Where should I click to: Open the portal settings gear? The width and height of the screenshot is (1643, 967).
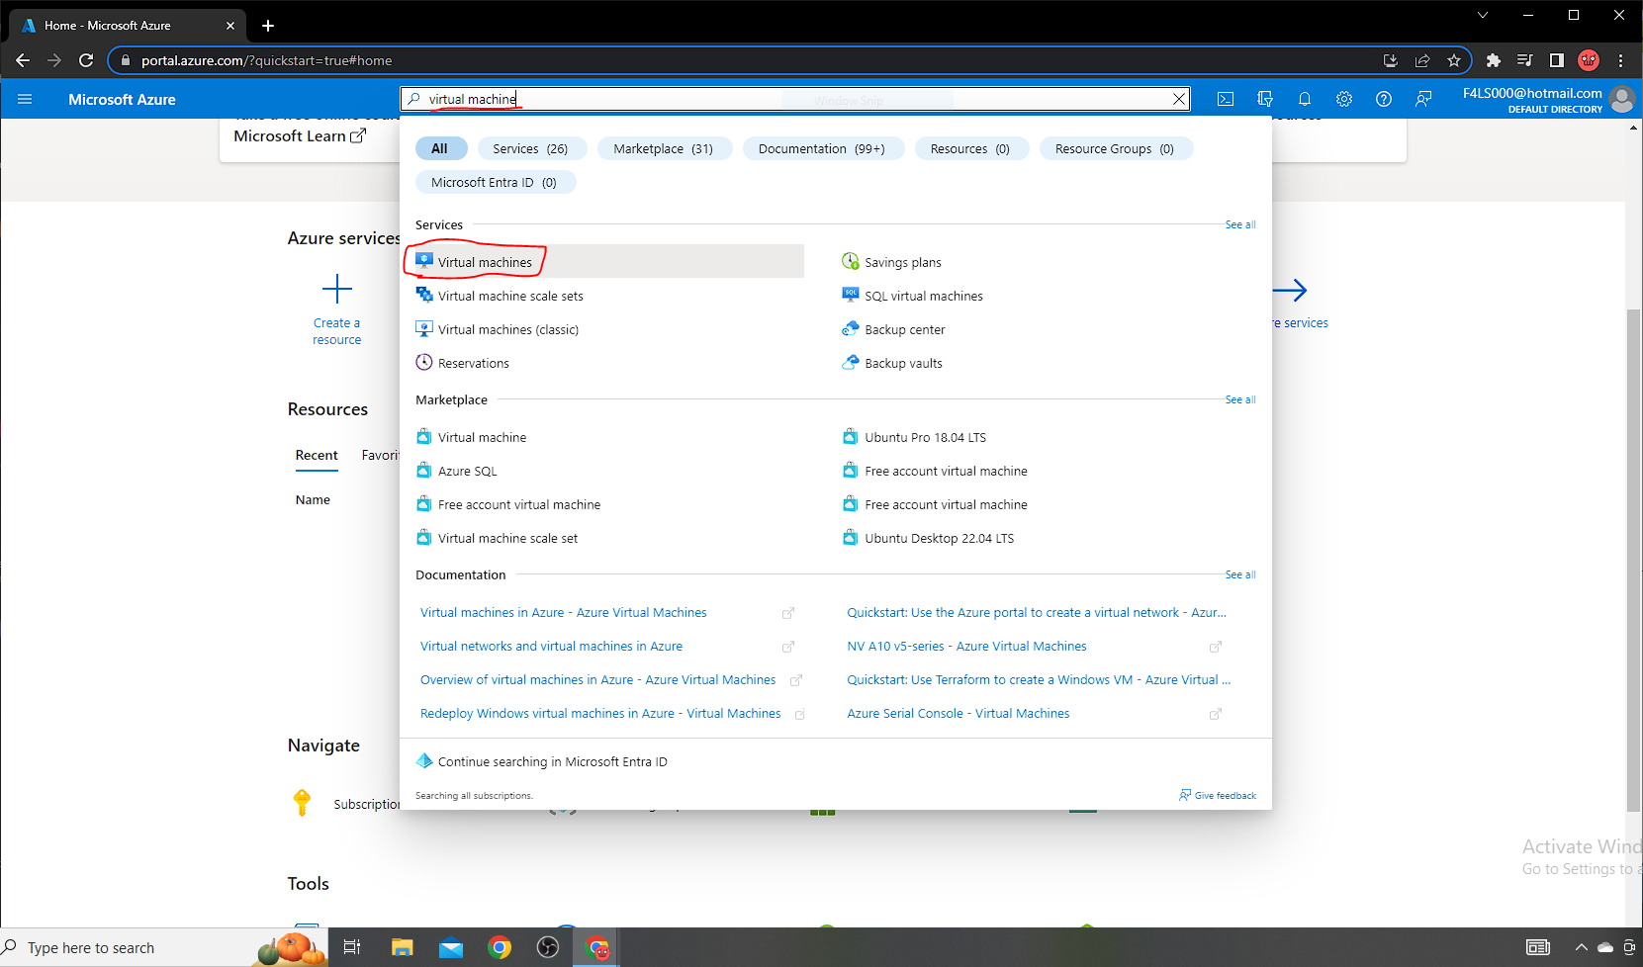1344,99
